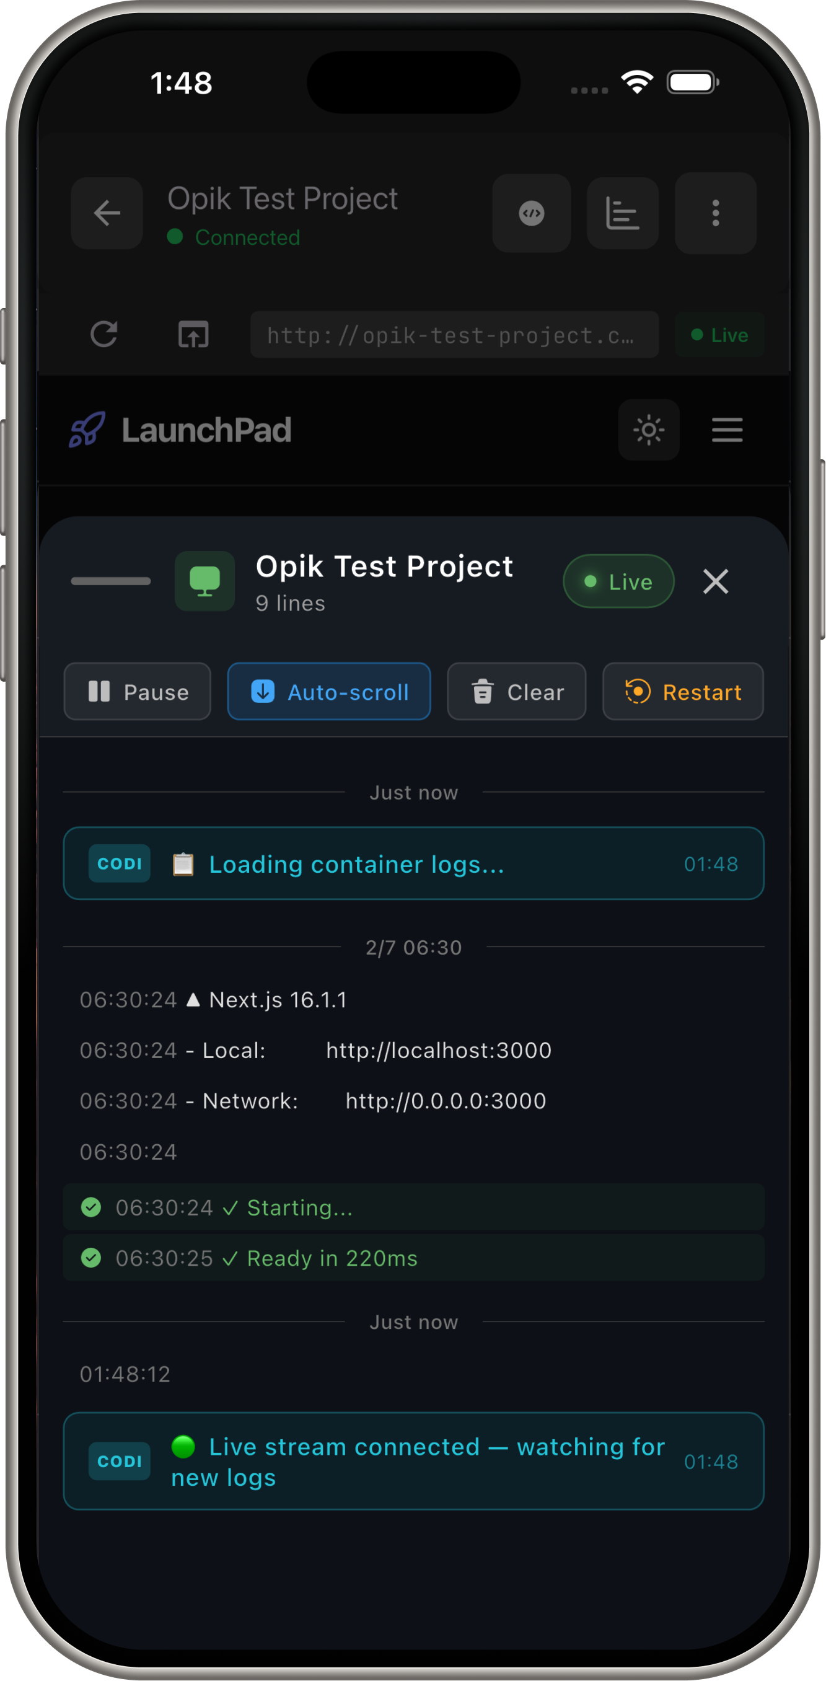The height and width of the screenshot is (1681, 826).
Task: Select the opik-test-project URL field
Action: click(x=455, y=335)
